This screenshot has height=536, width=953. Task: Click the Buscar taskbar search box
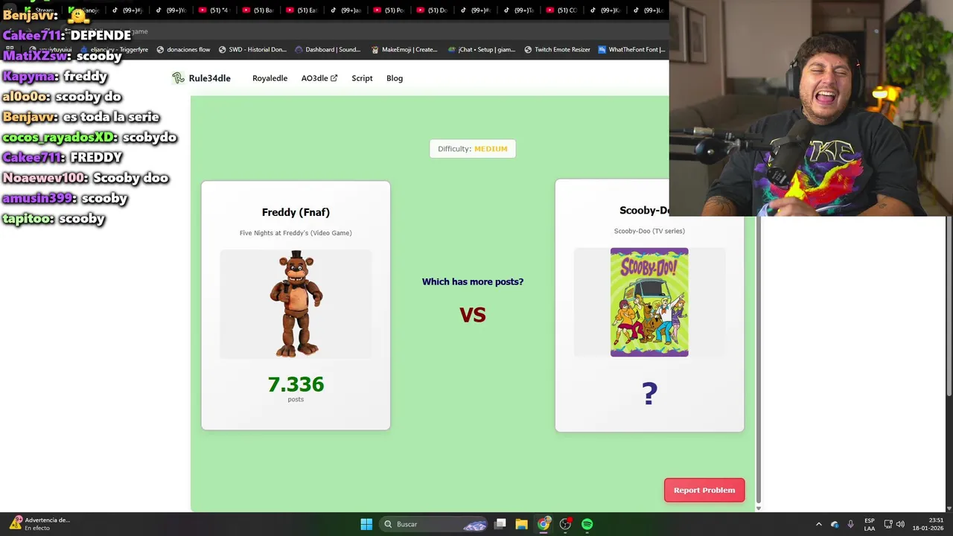(x=433, y=524)
